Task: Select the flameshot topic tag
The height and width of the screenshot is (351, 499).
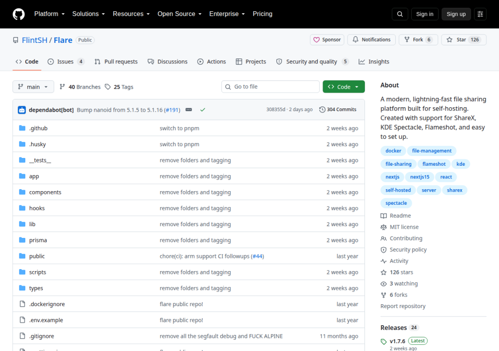Action: coord(434,164)
